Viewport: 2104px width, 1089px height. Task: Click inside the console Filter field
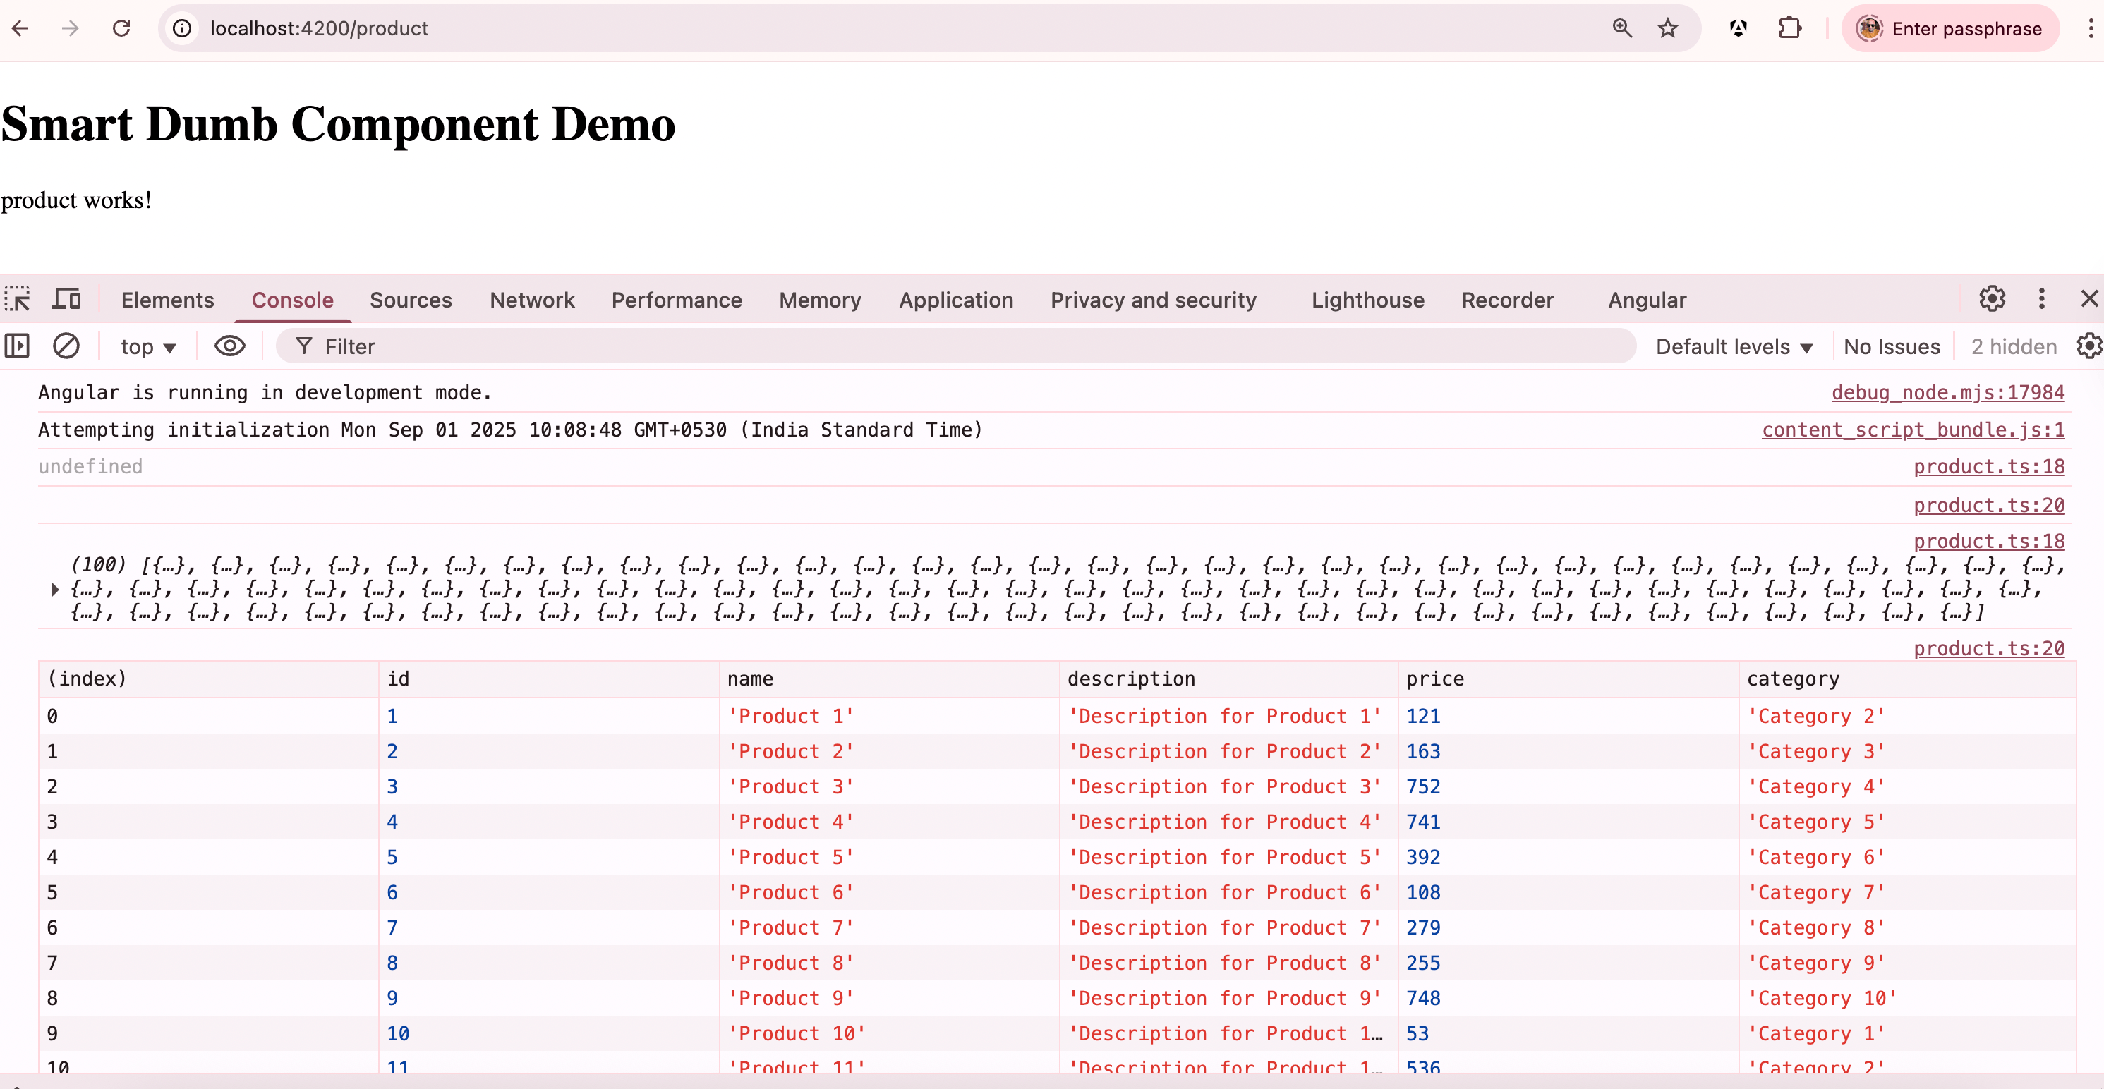point(572,346)
